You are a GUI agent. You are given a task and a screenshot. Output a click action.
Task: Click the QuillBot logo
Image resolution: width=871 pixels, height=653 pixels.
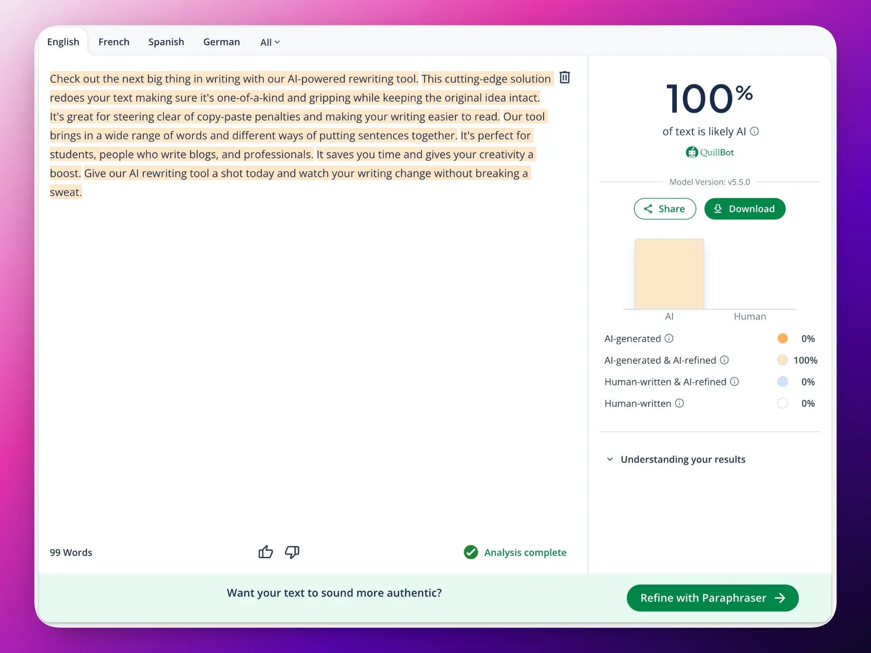click(x=709, y=152)
